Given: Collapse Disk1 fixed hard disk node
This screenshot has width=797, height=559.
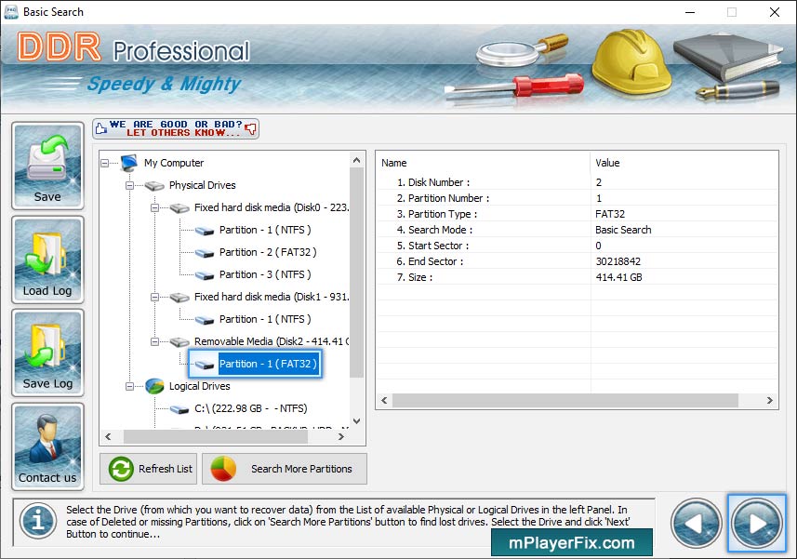Looking at the screenshot, I should [154, 298].
